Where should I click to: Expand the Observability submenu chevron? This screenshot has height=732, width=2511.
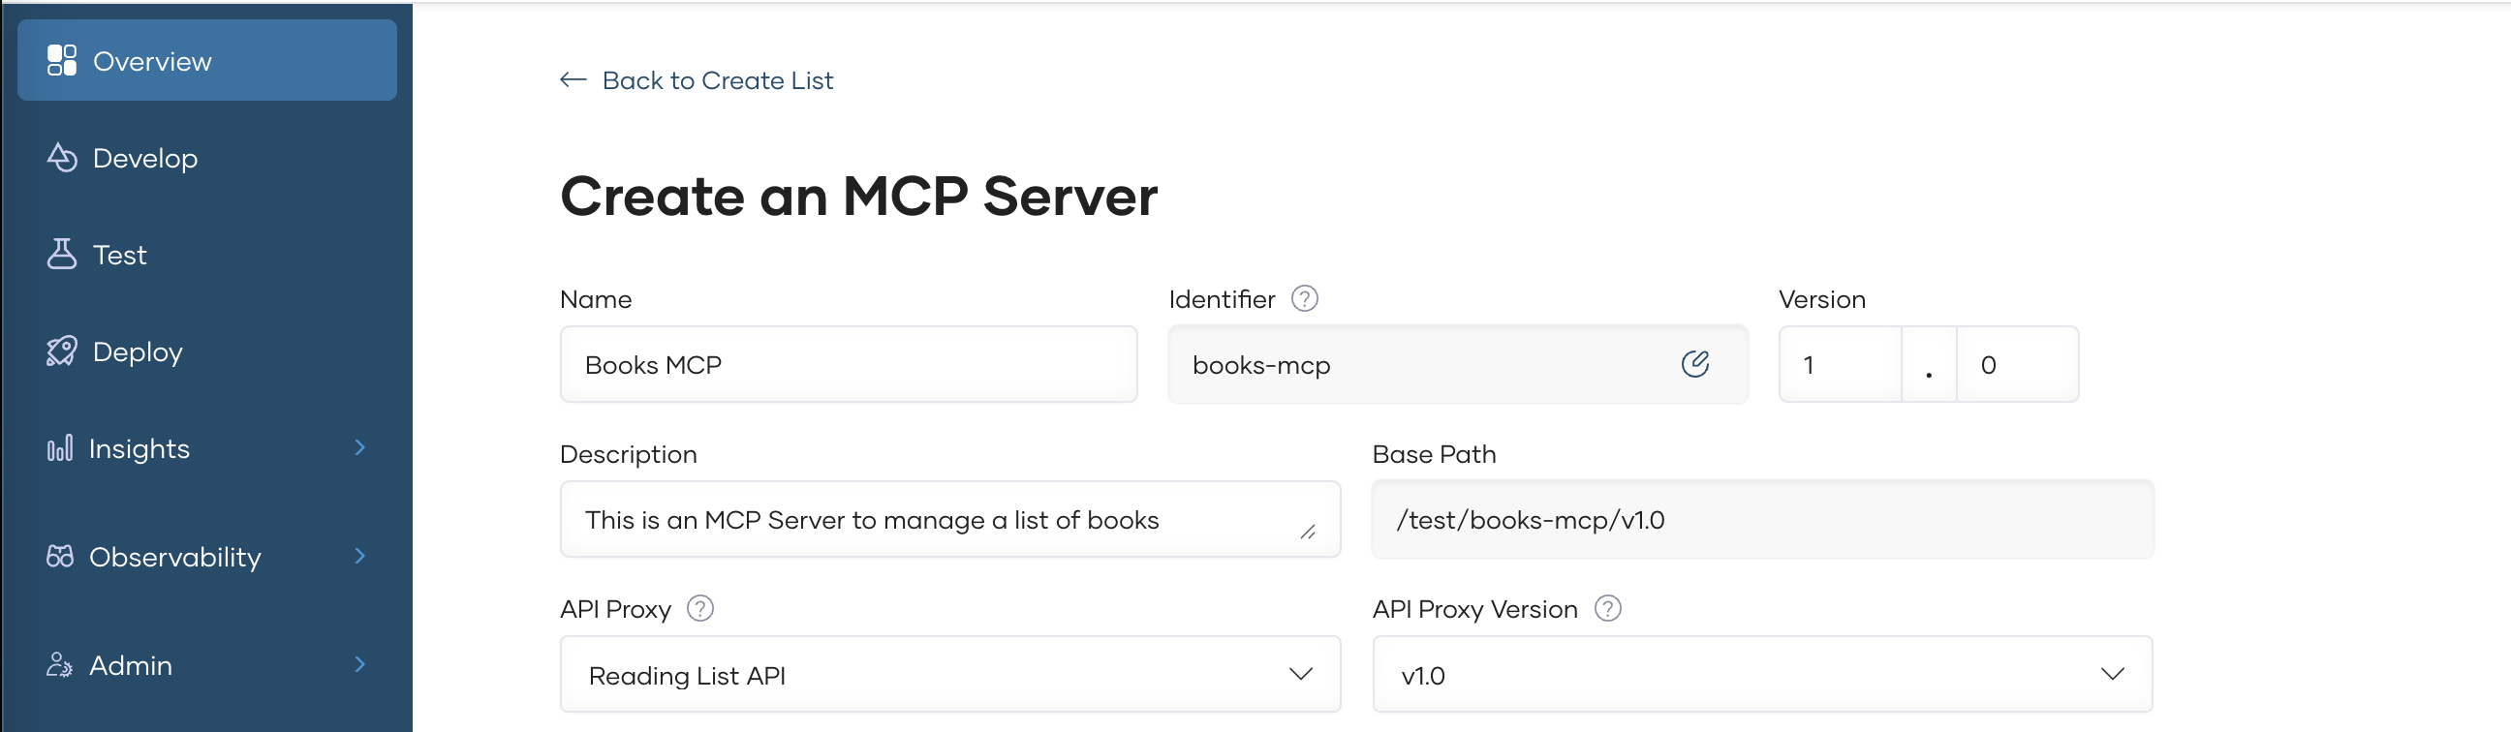pyautogui.click(x=359, y=557)
